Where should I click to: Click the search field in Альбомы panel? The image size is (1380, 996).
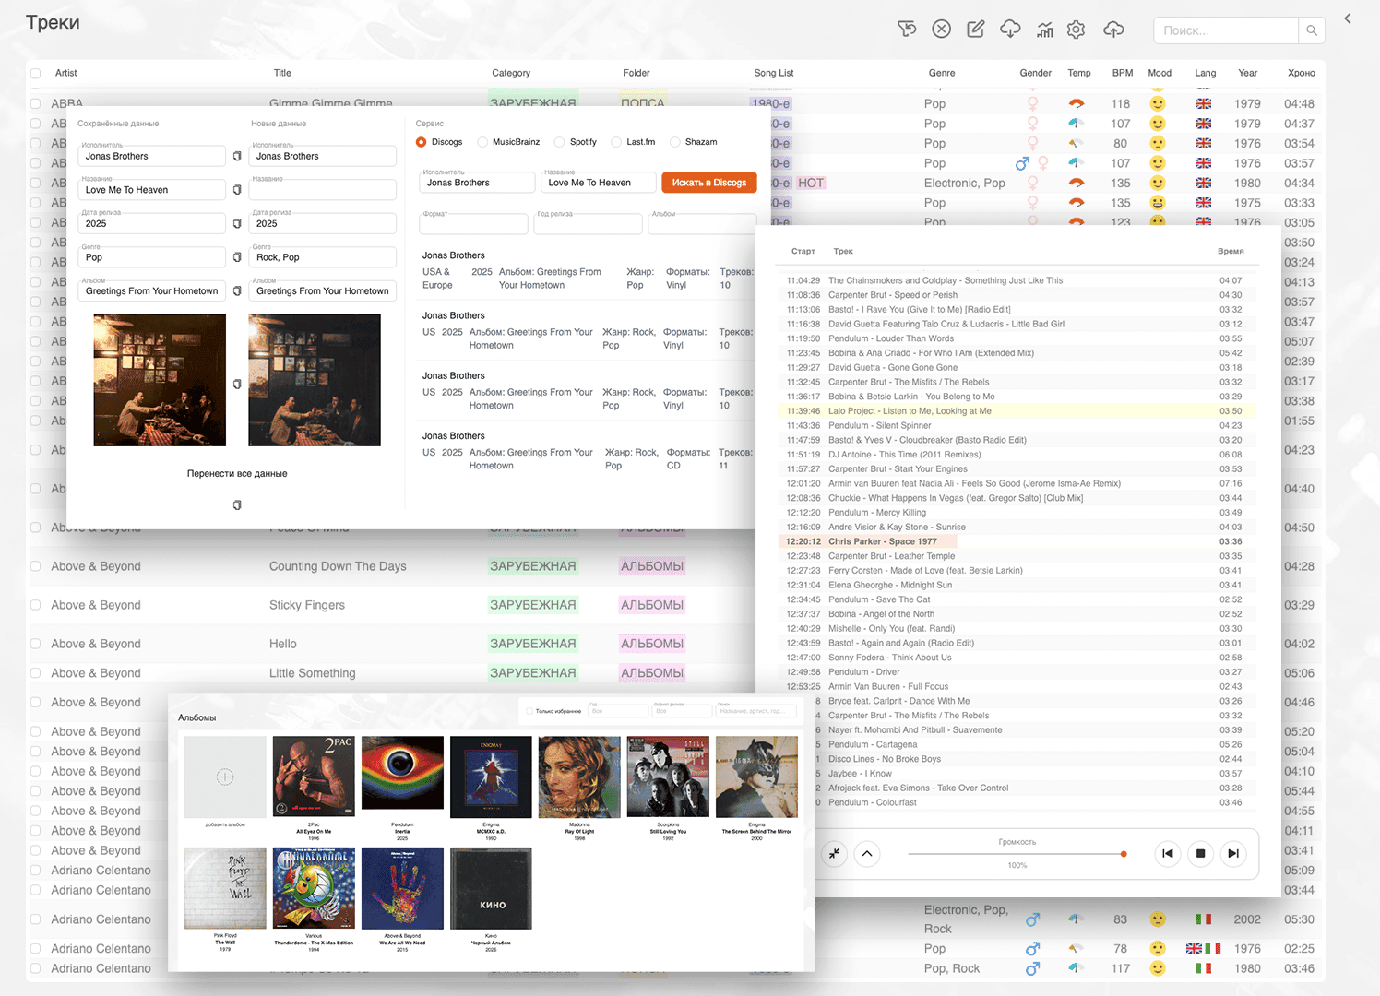click(x=756, y=710)
